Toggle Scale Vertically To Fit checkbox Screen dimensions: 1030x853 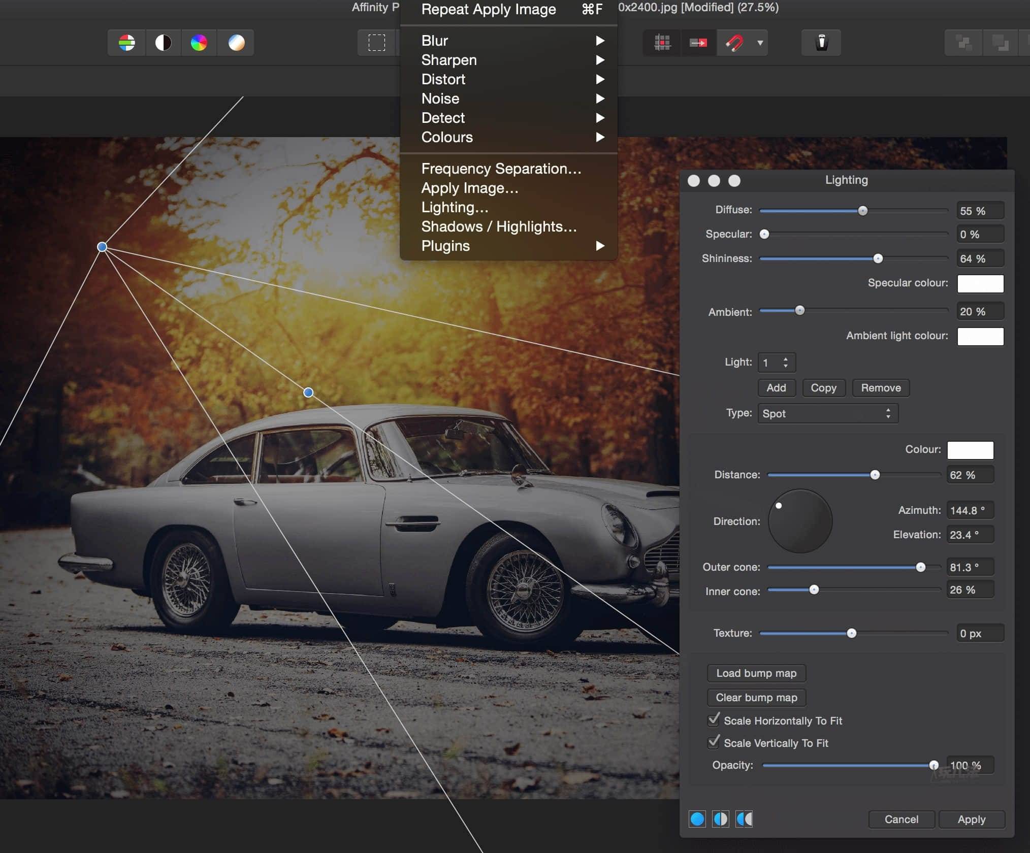(x=714, y=742)
